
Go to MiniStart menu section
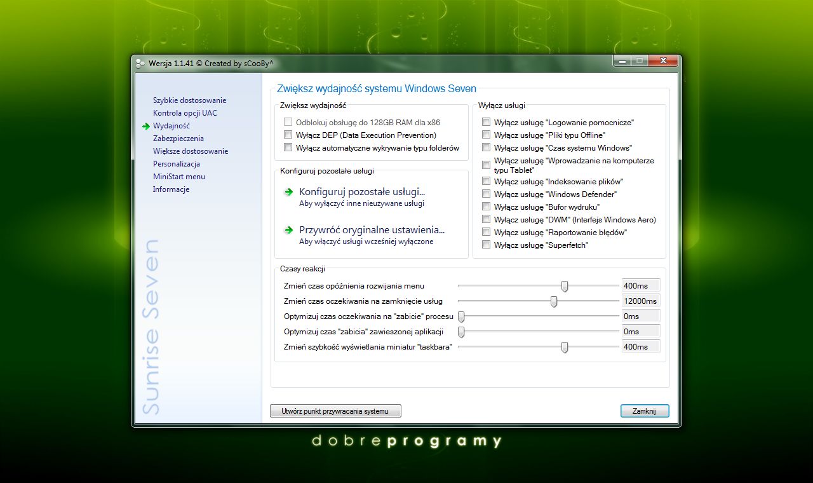pos(179,177)
